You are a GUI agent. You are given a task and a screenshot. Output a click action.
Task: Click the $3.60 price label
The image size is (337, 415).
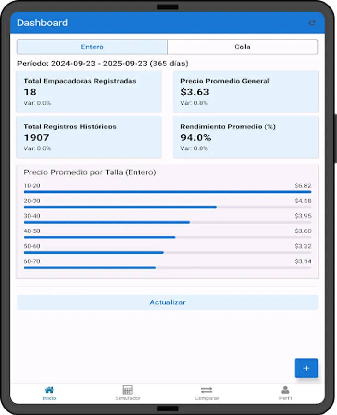(303, 231)
